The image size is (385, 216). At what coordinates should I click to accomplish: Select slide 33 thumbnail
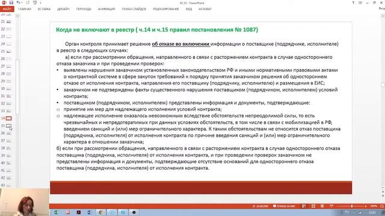[x=8, y=111]
